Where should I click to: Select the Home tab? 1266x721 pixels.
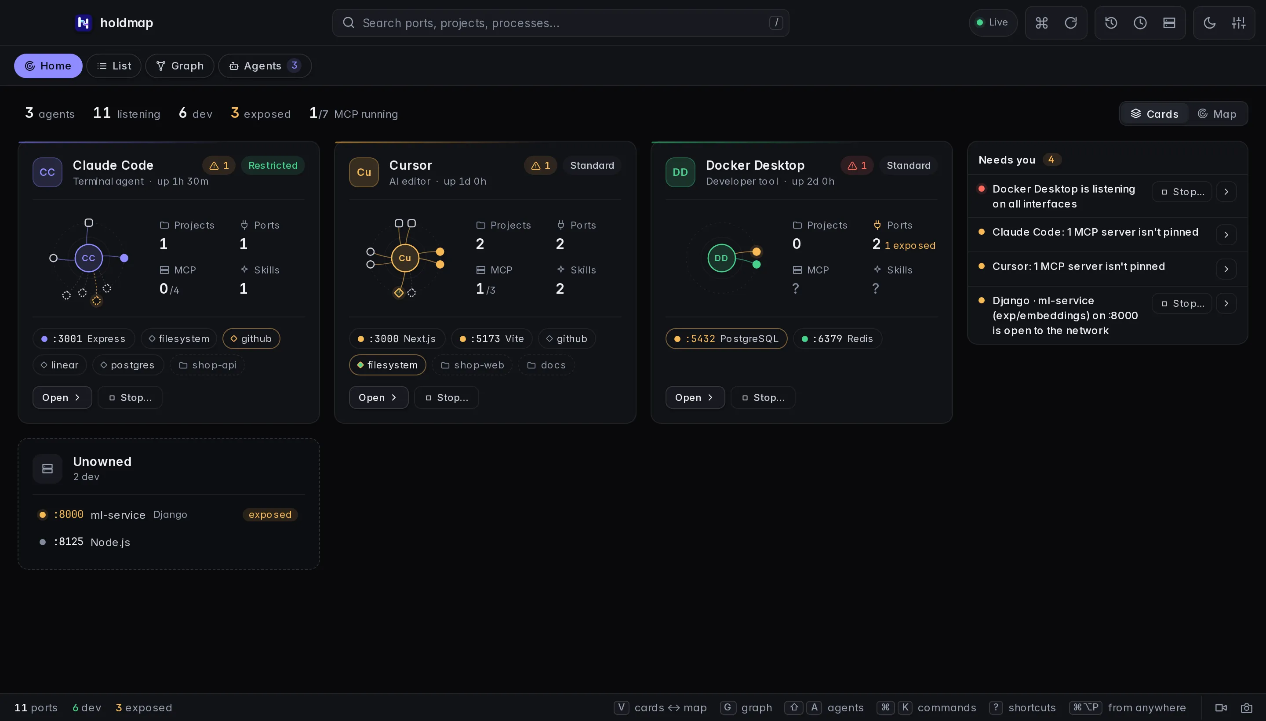click(48, 66)
